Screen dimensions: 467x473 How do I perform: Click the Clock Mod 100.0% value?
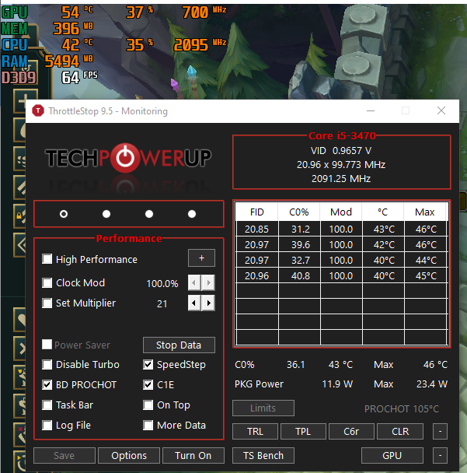[162, 283]
